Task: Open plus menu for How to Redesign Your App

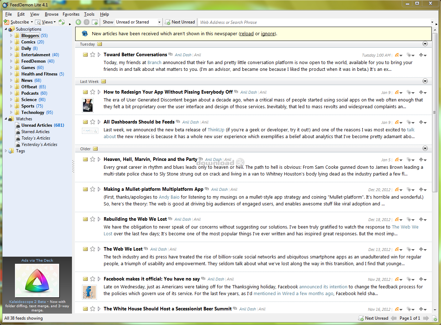Action: [x=423, y=93]
